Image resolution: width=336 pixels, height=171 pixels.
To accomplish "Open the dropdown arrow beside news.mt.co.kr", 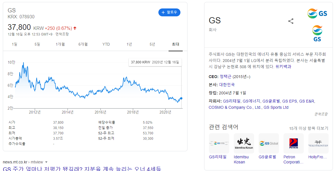I will click(x=46, y=162).
